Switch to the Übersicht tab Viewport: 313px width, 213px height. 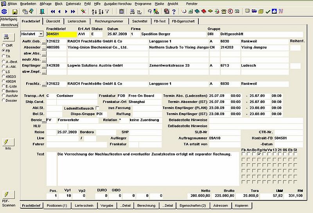(53, 21)
